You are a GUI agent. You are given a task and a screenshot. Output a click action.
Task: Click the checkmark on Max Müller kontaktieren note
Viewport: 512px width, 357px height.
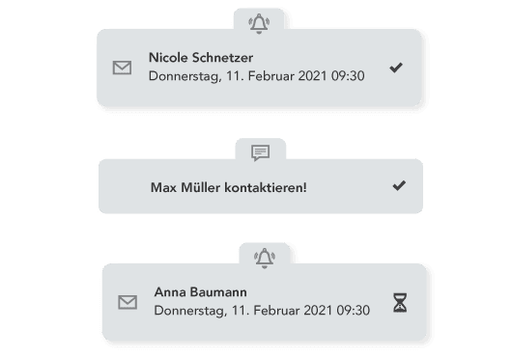[x=399, y=185]
